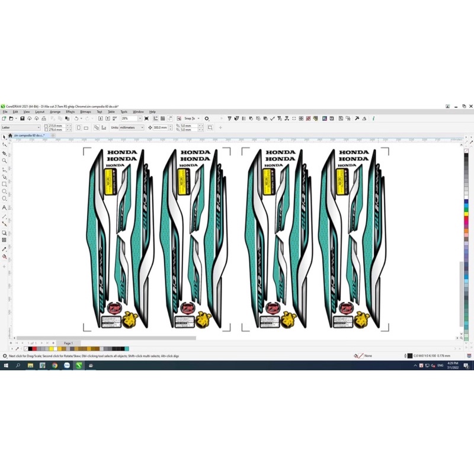474x474 pixels.
Task: Open the Options gear icon
Action: (207, 118)
